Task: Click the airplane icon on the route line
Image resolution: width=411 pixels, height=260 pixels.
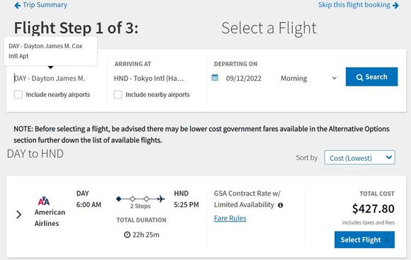Action: 161,199
